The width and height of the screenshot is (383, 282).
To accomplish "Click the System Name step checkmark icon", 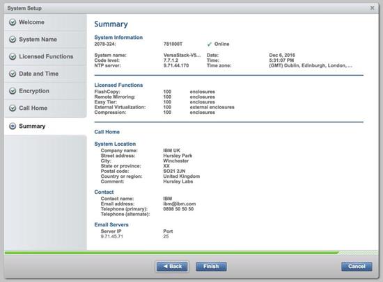I will pyautogui.click(x=13, y=39).
